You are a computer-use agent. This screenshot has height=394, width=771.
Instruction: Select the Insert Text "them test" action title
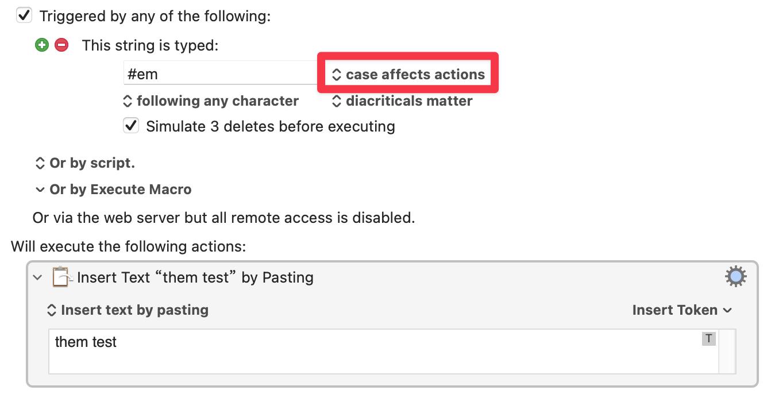(195, 278)
